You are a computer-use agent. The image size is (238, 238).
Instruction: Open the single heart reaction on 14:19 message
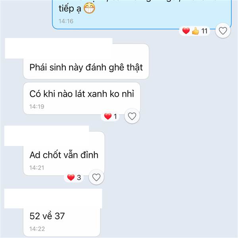110,116
